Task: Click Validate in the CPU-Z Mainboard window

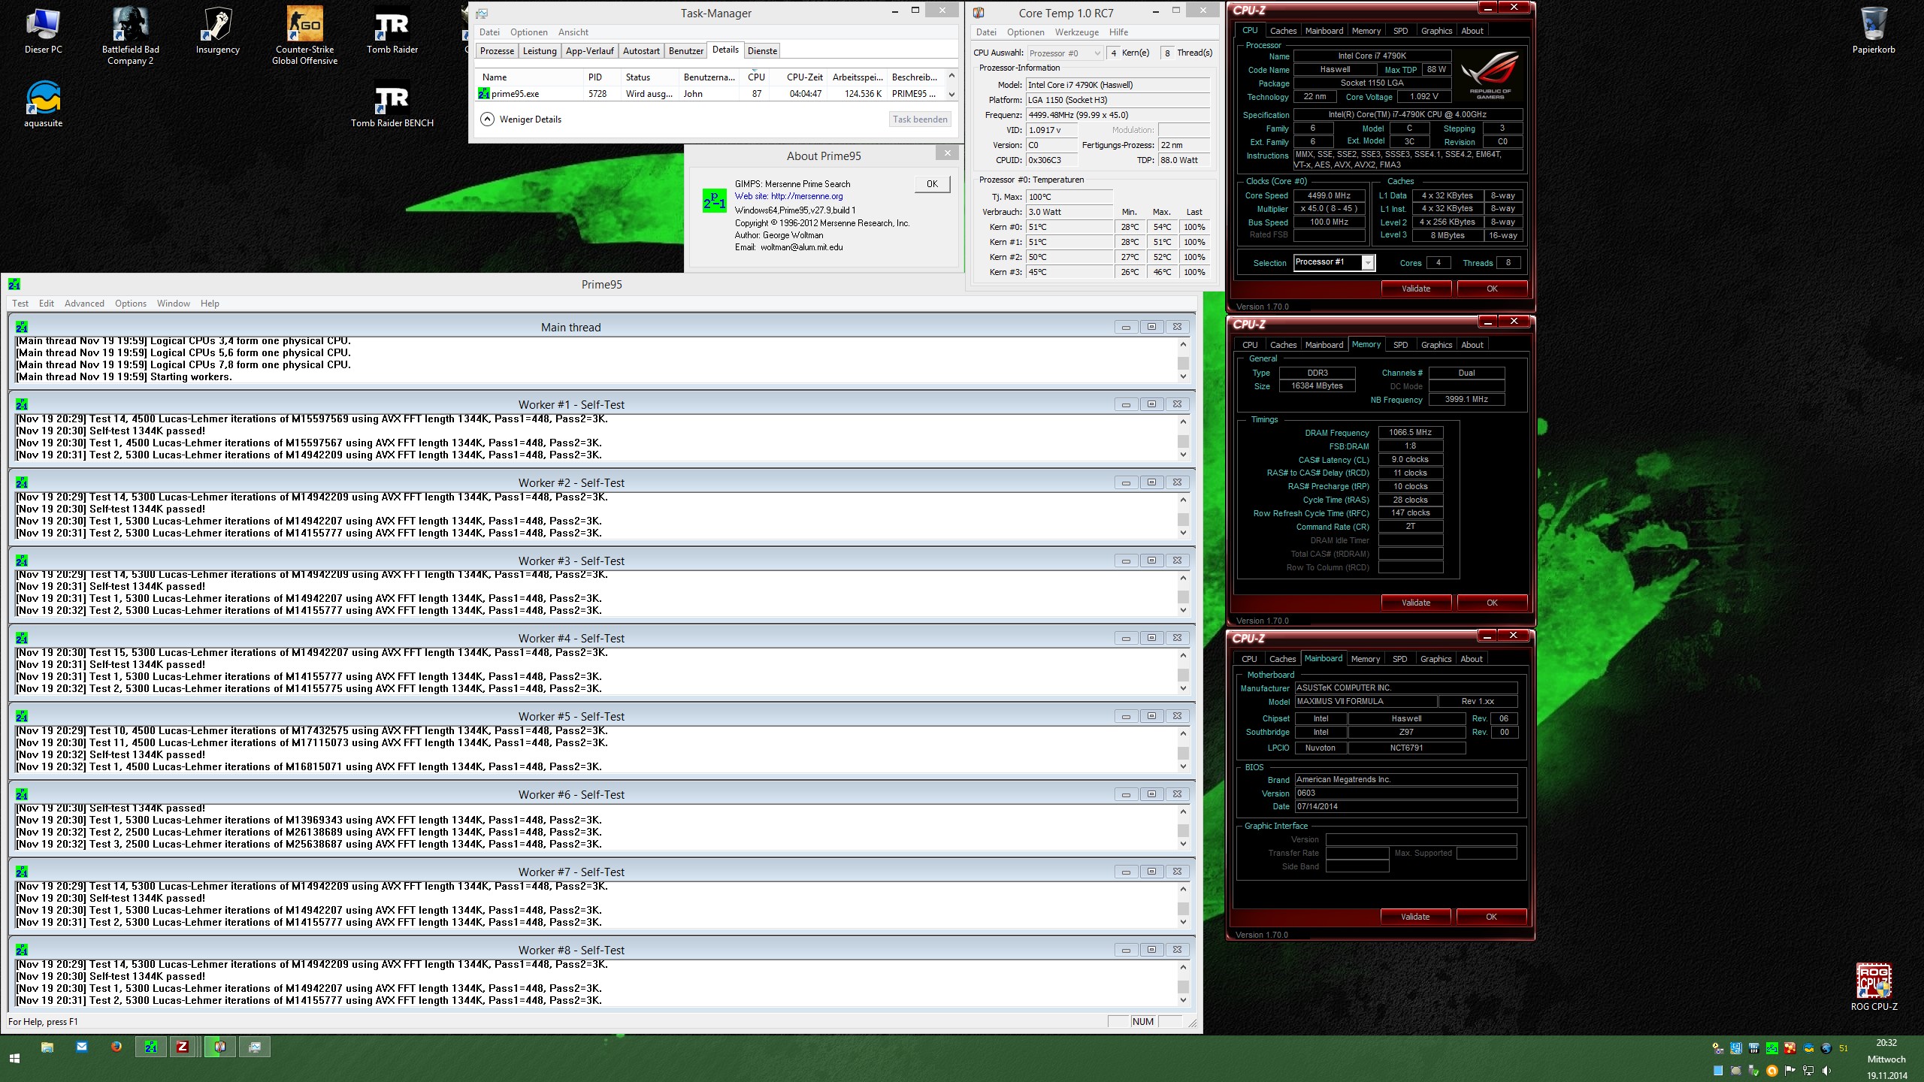Action: 1415,917
